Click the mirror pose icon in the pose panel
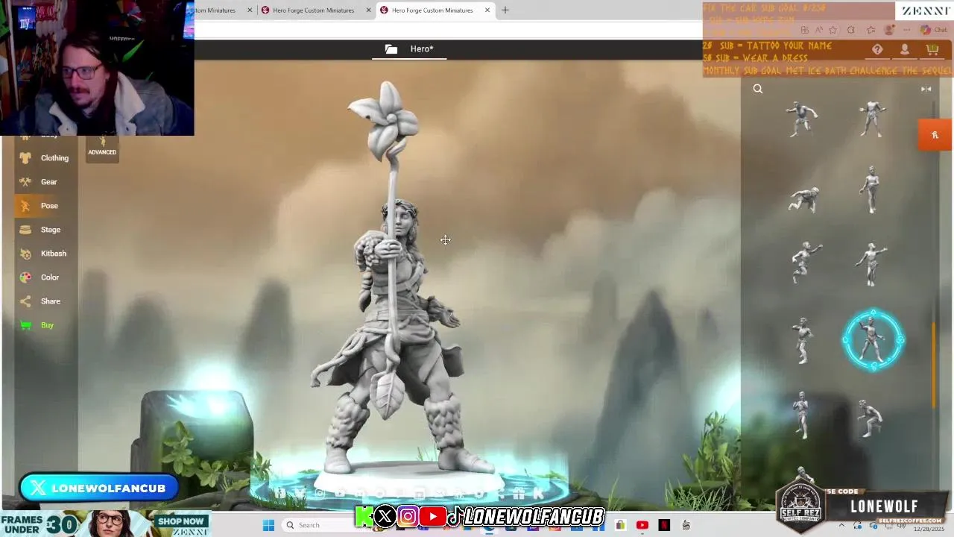954x537 pixels. point(926,89)
